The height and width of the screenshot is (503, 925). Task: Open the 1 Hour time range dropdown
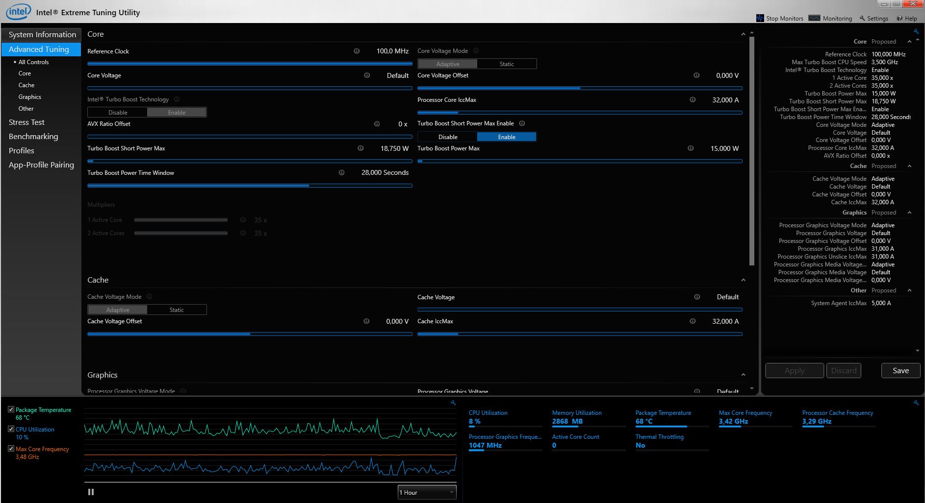click(x=427, y=492)
